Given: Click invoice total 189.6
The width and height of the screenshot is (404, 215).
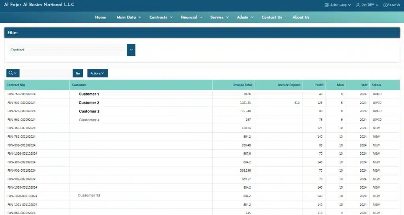Looking at the screenshot, I should [x=247, y=94].
